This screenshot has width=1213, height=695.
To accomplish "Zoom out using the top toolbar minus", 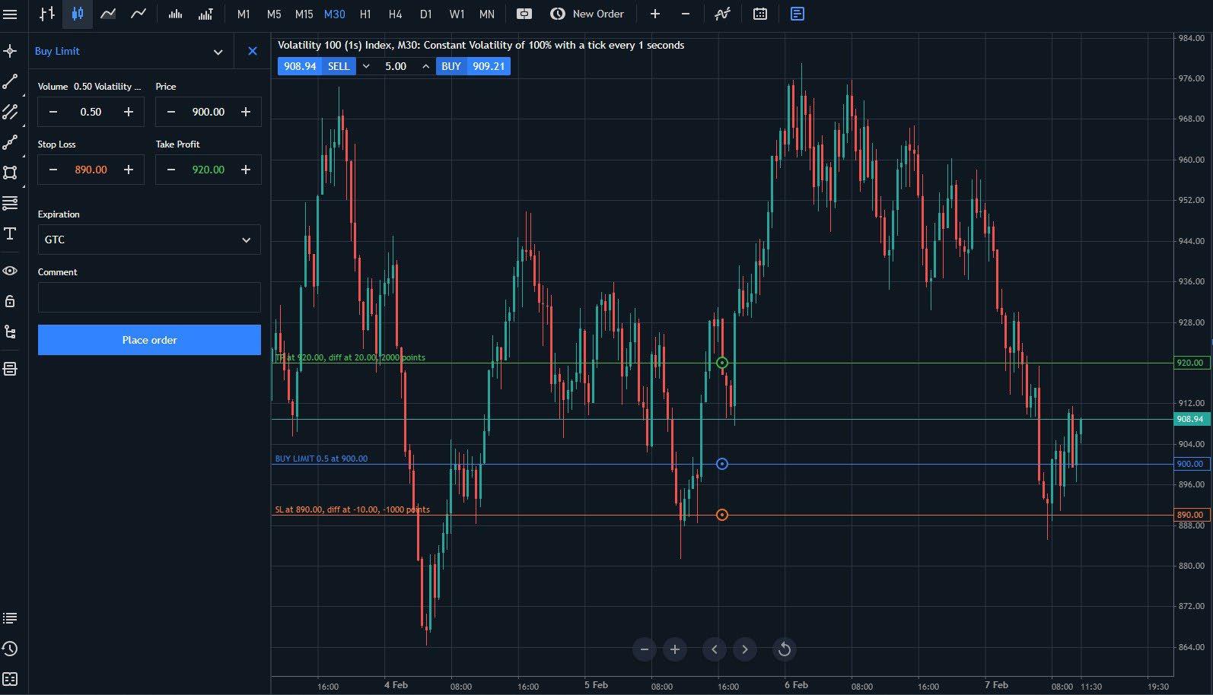I will click(x=685, y=14).
